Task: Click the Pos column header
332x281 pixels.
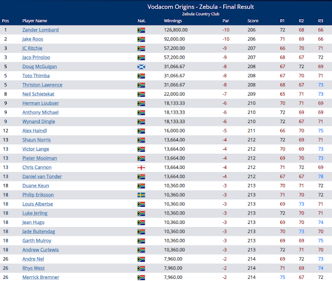Action: point(5,21)
